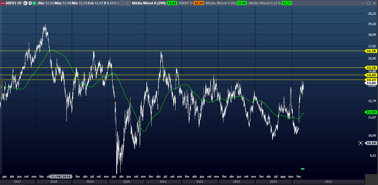Open the Média Móvel A [21] indicator settings

point(264,3)
